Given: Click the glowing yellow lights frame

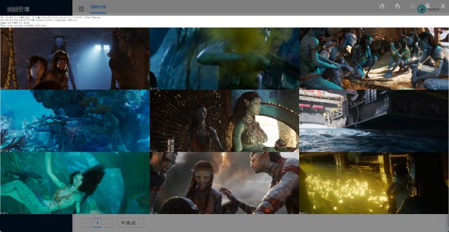Looking at the screenshot, I should click(374, 183).
